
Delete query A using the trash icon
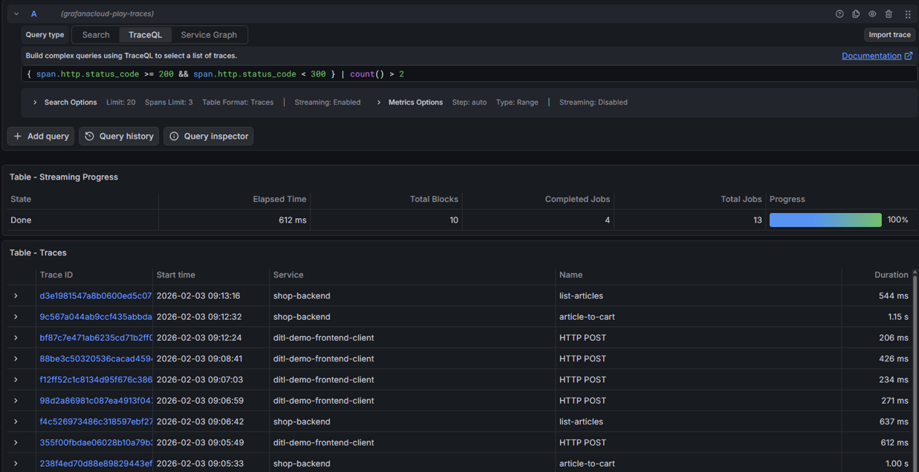tap(889, 14)
